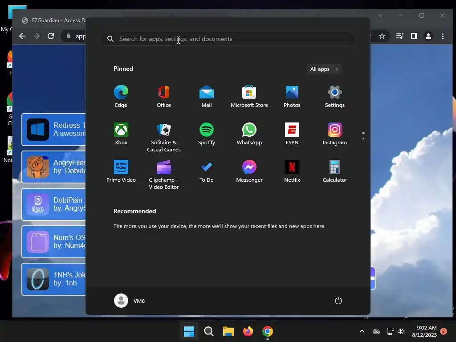The image size is (456, 342).
Task: Switch to Chrome on the taskbar
Action: (268, 331)
